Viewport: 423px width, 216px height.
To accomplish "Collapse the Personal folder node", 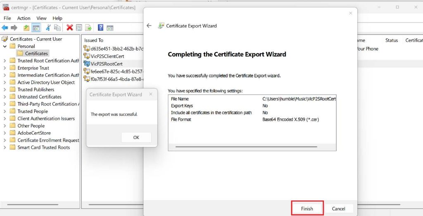I will [x=5, y=46].
